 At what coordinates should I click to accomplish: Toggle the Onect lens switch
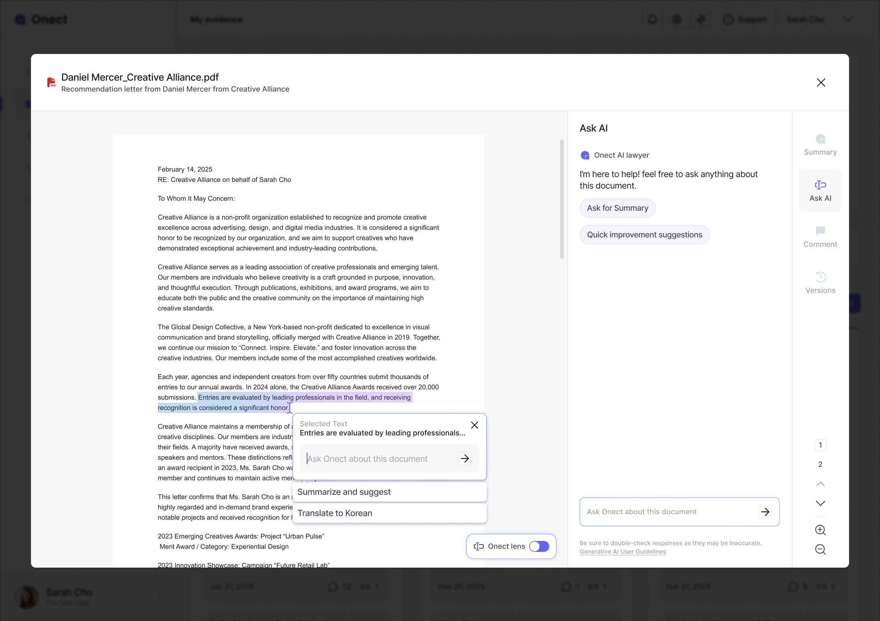[x=539, y=547]
